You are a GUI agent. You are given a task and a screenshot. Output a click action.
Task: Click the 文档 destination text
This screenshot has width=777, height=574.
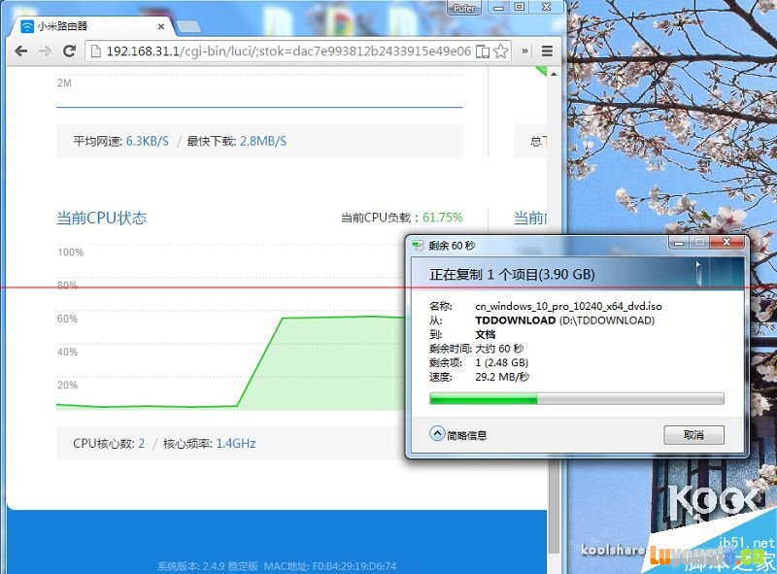coord(485,334)
